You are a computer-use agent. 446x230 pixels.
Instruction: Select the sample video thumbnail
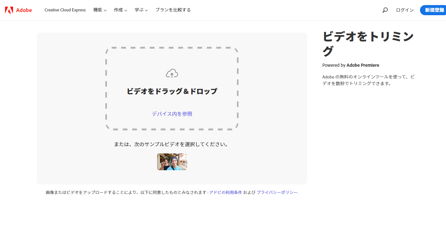click(172, 162)
